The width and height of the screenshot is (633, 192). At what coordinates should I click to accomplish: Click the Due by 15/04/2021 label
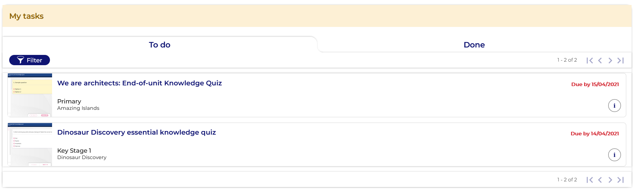pos(595,84)
